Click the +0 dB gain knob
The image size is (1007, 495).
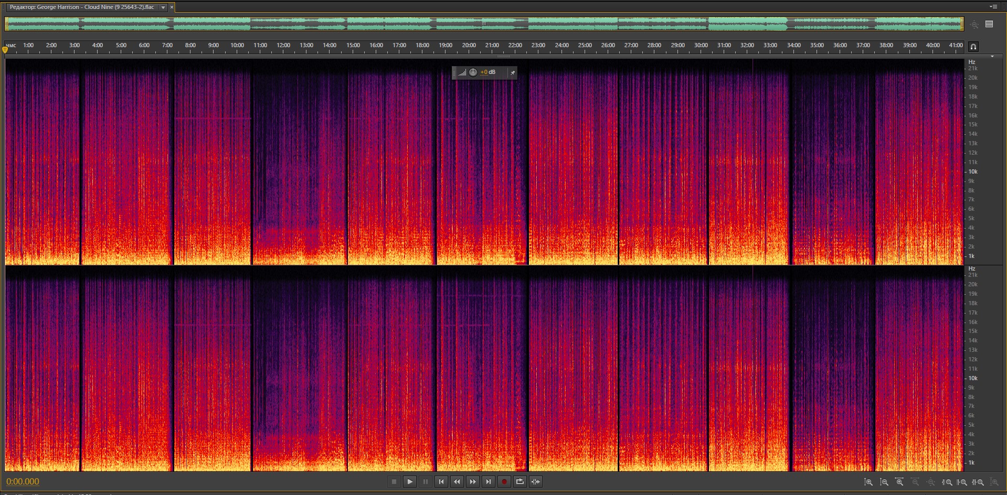(473, 72)
